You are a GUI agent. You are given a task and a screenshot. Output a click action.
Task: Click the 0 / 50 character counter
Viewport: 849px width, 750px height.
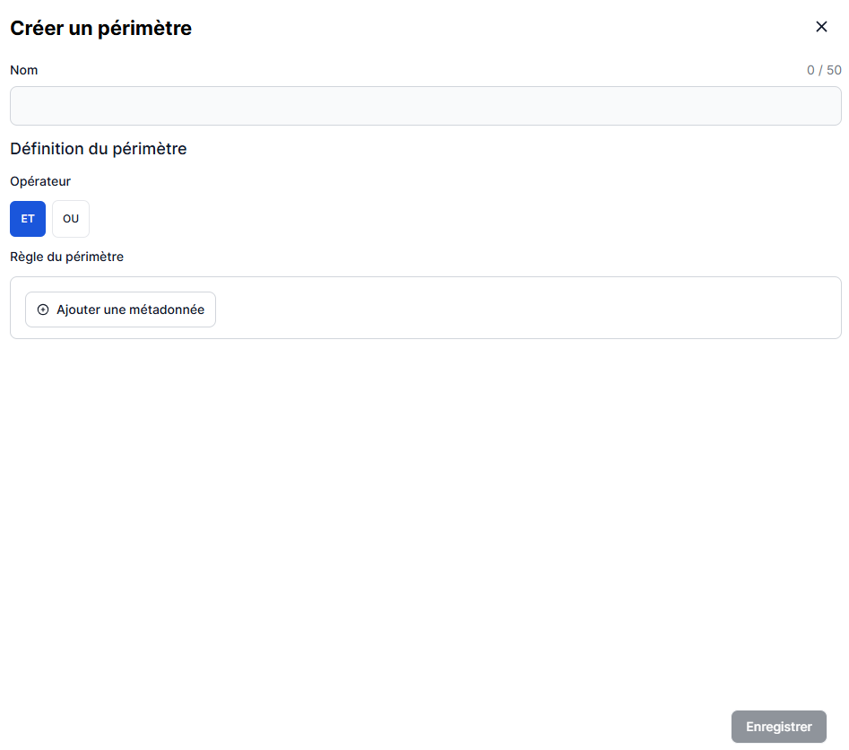(823, 70)
